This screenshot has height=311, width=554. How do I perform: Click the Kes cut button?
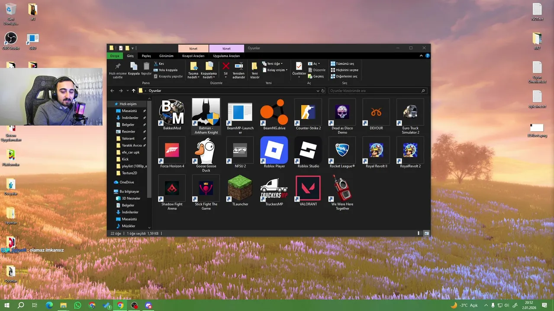tap(159, 63)
